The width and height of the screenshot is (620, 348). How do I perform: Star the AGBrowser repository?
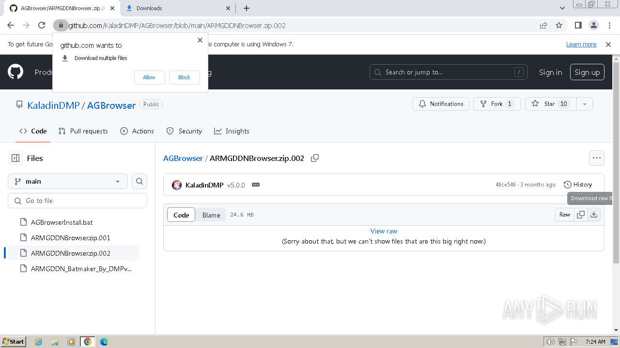click(x=551, y=104)
